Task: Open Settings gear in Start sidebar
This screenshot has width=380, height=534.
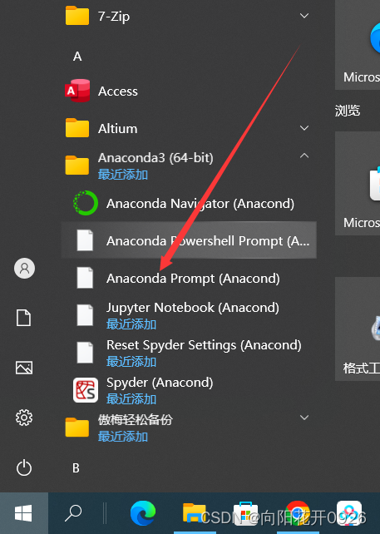Action: (x=24, y=418)
